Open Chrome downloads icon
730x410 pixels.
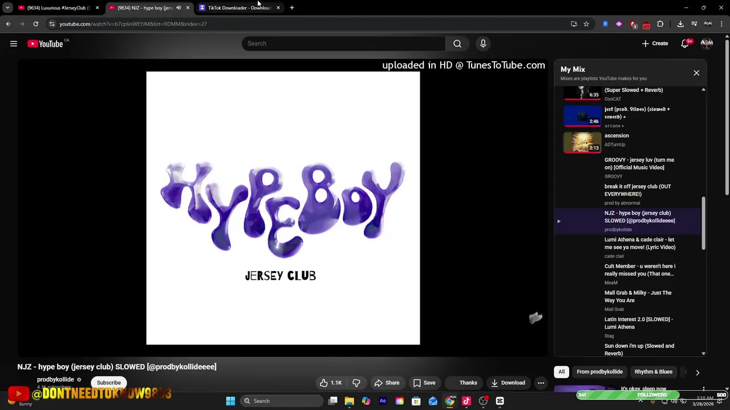coord(680,24)
